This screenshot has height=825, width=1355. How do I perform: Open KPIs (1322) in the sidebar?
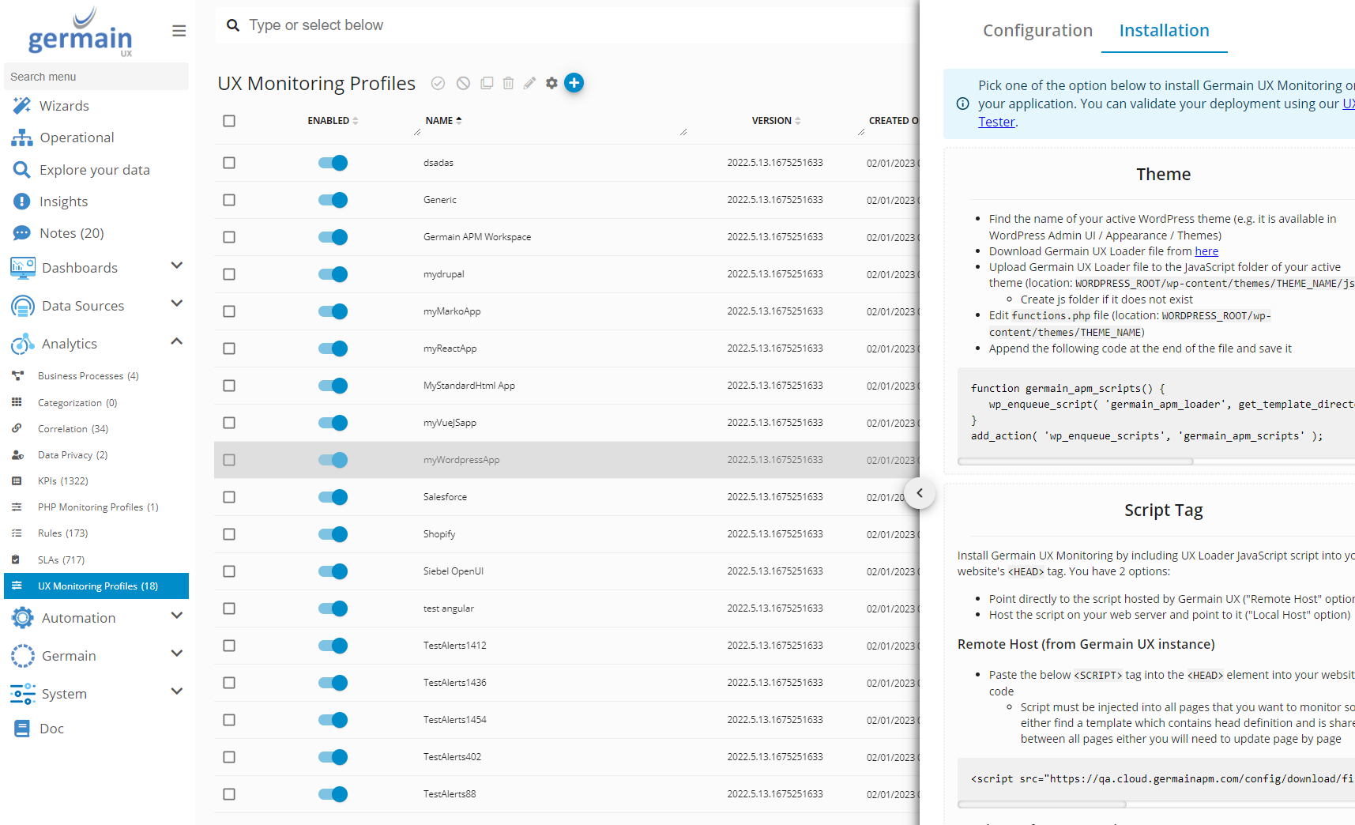click(x=62, y=481)
